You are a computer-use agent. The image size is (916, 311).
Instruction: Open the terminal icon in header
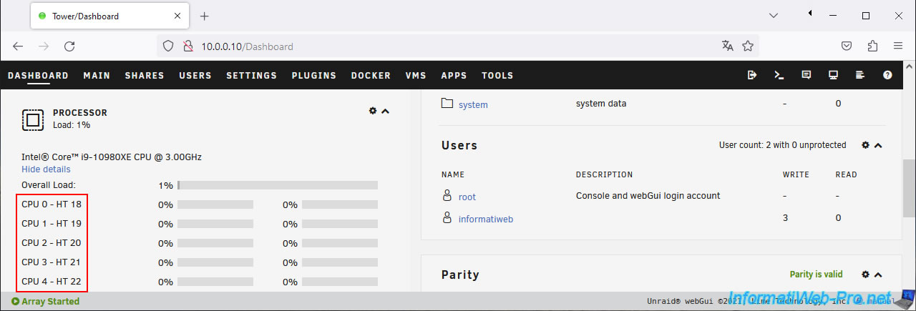pos(779,75)
